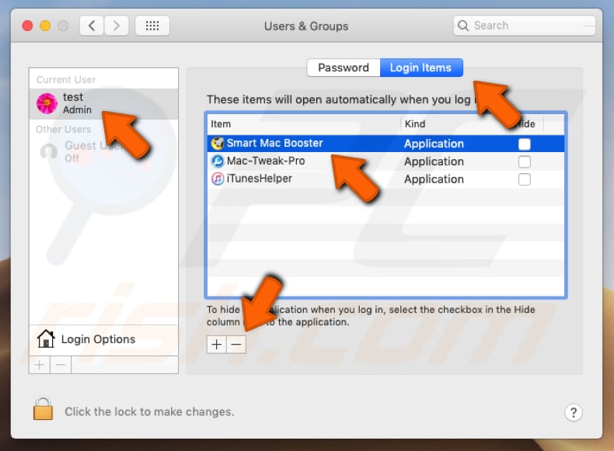Click Application kind for iTunesHelper
614x451 pixels.
tap(434, 179)
